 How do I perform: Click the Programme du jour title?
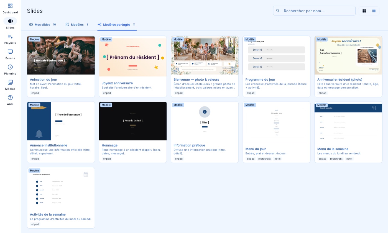[260, 80]
